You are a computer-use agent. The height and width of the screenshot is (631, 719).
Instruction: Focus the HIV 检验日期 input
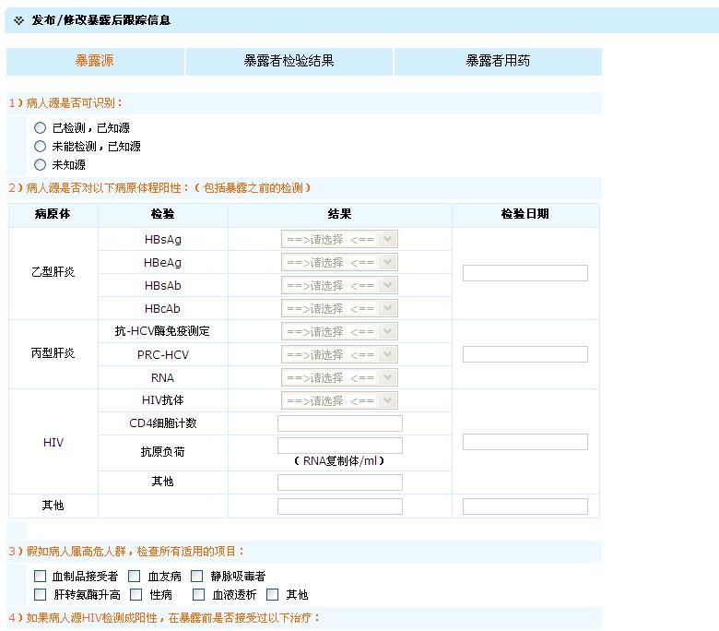coord(525,442)
